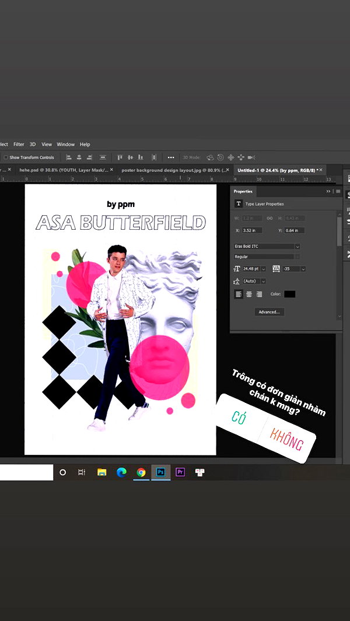Open tracking -35 dropdown arrow
The height and width of the screenshot is (621, 350).
[x=303, y=269]
